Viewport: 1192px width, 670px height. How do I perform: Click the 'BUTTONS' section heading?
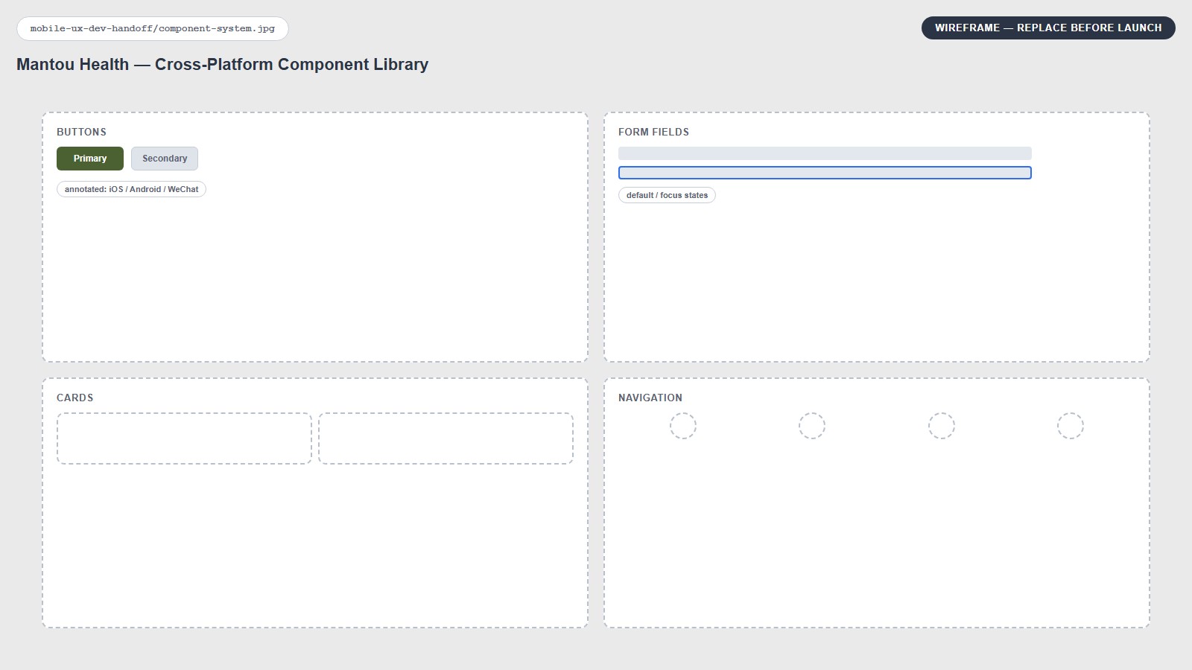pyautogui.click(x=81, y=132)
